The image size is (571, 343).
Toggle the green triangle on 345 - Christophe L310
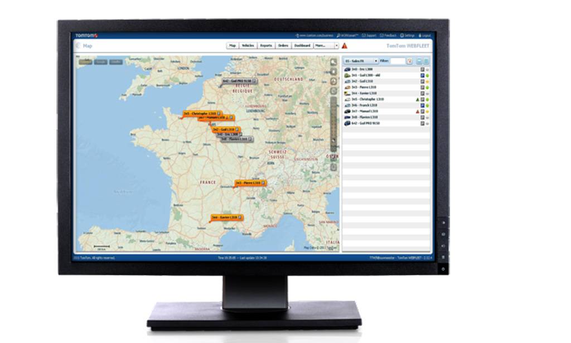417,99
